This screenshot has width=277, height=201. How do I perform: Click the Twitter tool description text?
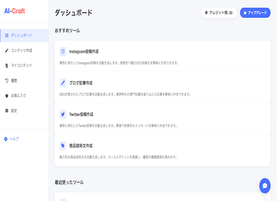coord(118,126)
